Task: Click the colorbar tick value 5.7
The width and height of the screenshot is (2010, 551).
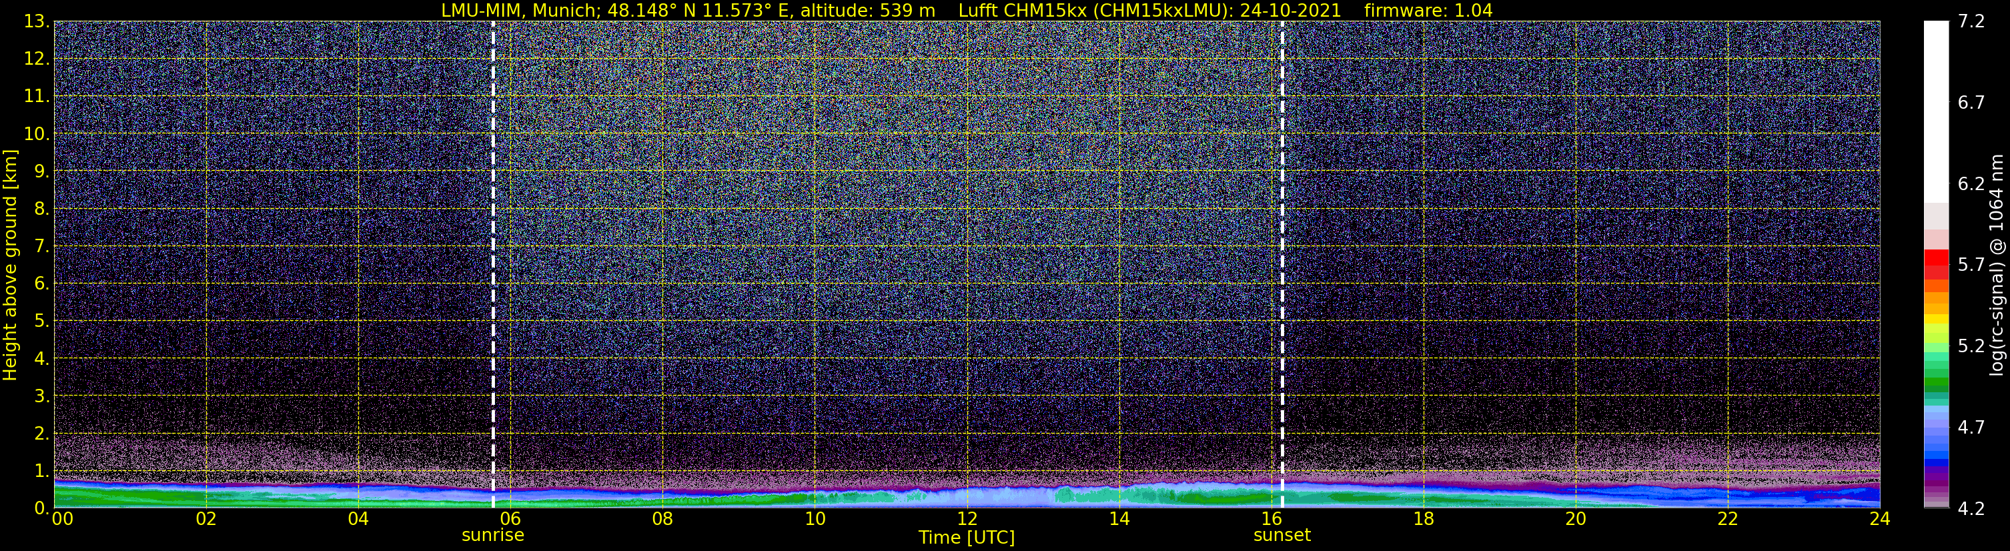Action: click(x=1971, y=265)
